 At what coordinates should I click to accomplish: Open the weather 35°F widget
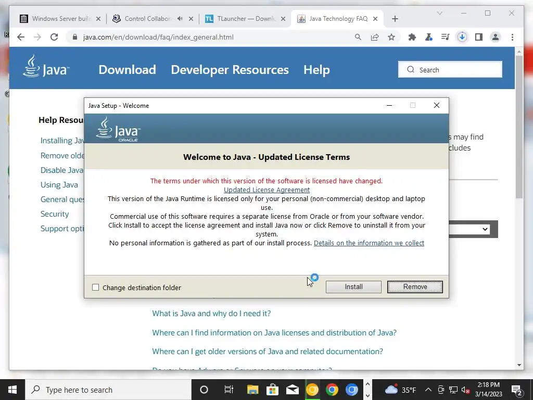tap(400, 390)
